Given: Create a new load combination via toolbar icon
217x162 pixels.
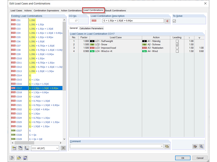Looking at the screenshot, I should coord(14,148).
